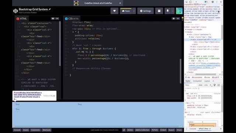The image size is (236, 133).
Task: Delete this pen
Action: tap(130, 130)
